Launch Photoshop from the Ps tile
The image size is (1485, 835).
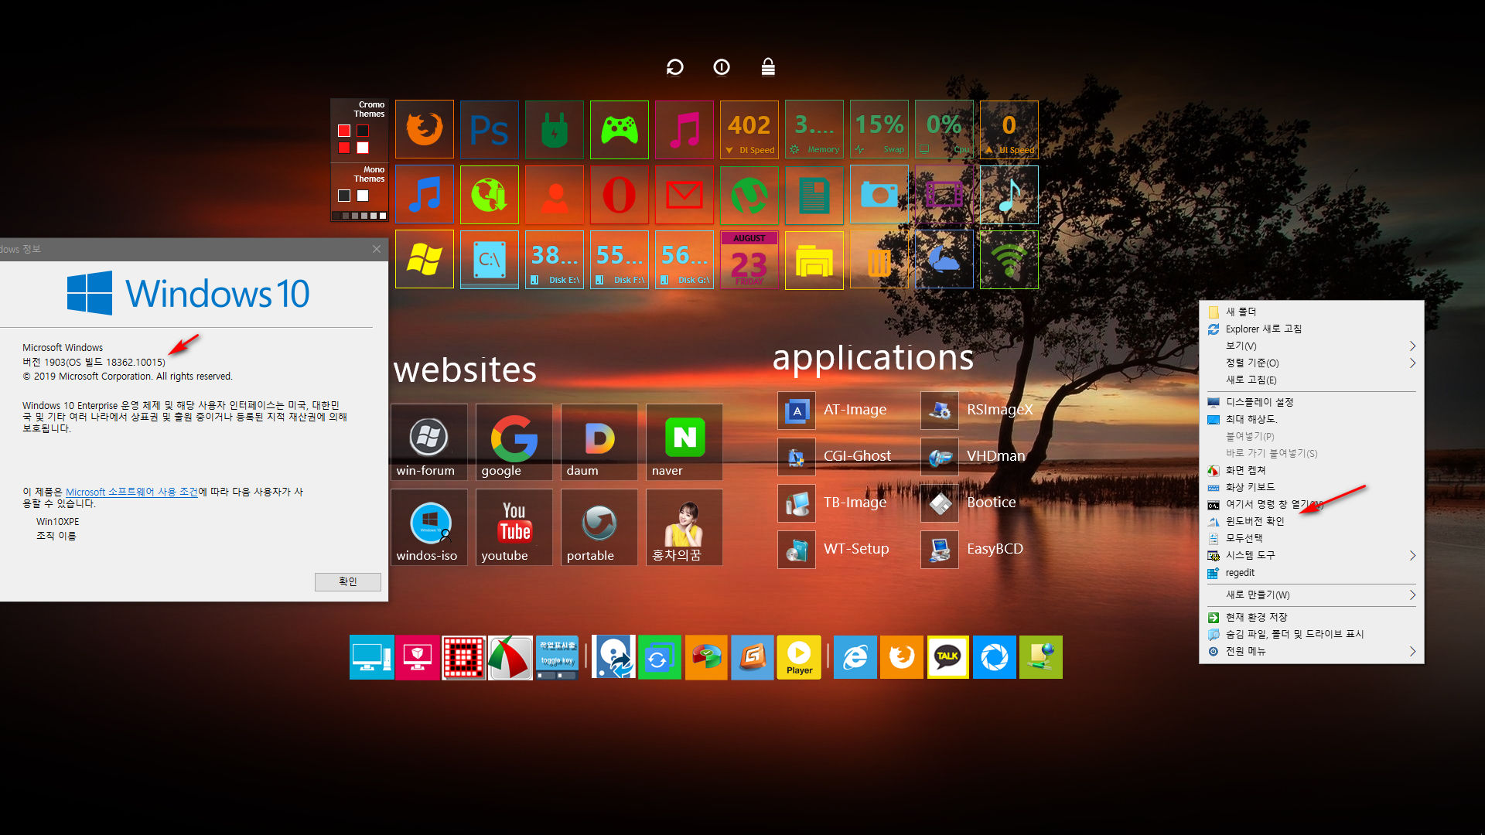tap(489, 129)
